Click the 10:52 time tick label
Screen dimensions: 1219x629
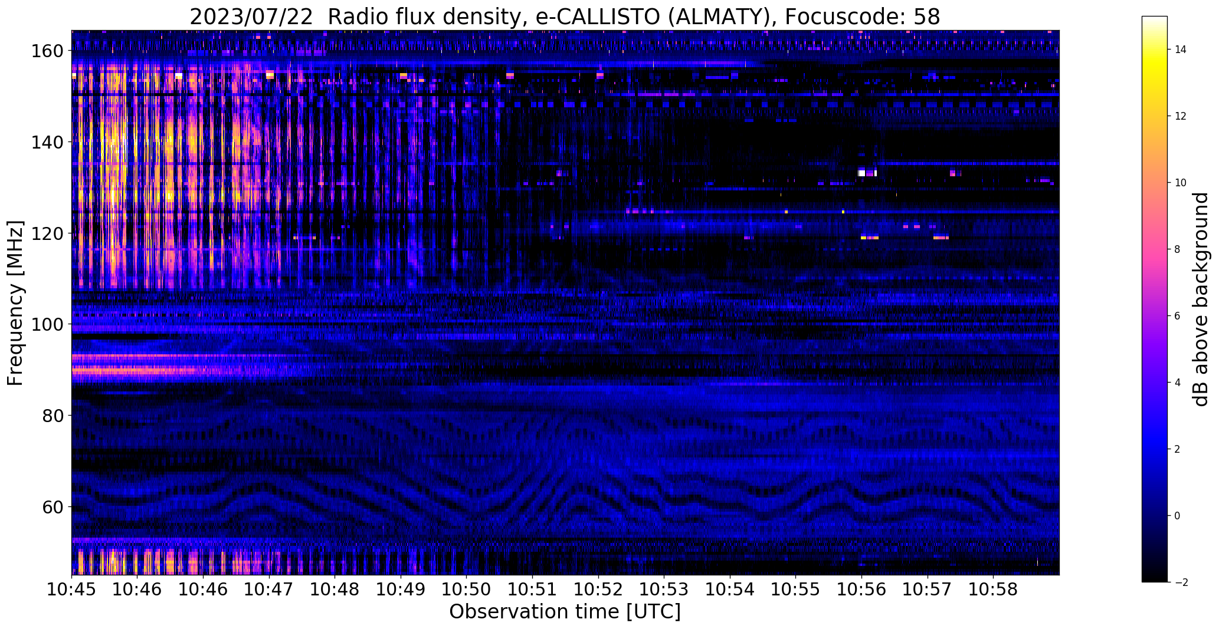(x=598, y=590)
